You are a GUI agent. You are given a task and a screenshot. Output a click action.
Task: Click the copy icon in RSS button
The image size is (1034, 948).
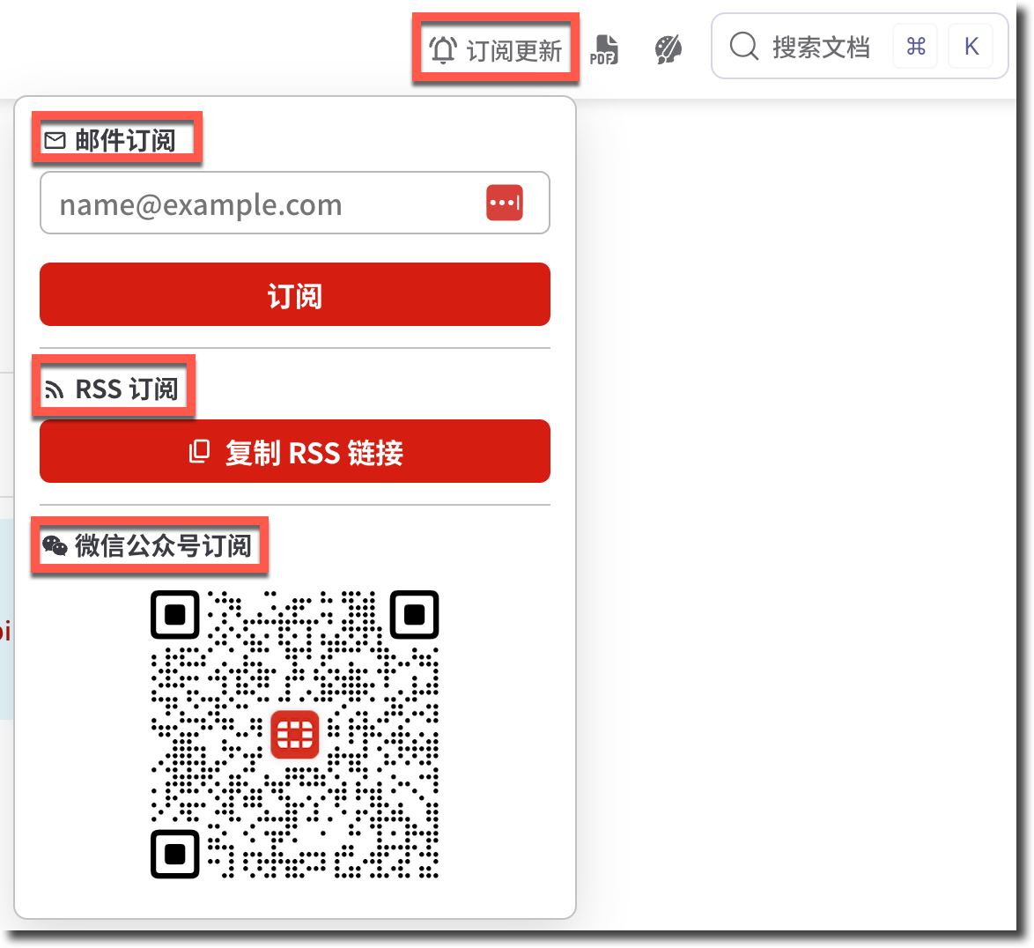(x=199, y=451)
